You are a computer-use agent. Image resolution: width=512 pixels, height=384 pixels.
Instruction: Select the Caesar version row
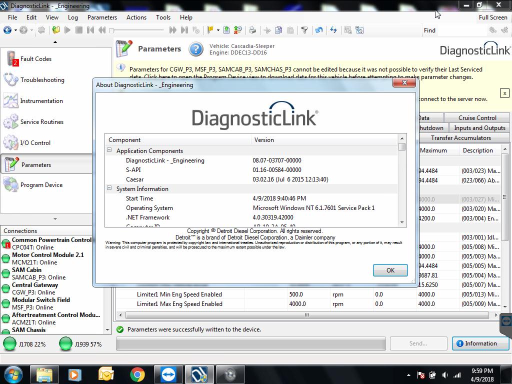tap(251, 179)
